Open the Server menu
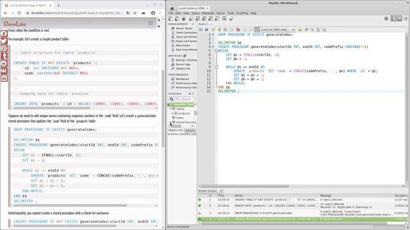The height and width of the screenshot is (230, 410). [220, 13]
